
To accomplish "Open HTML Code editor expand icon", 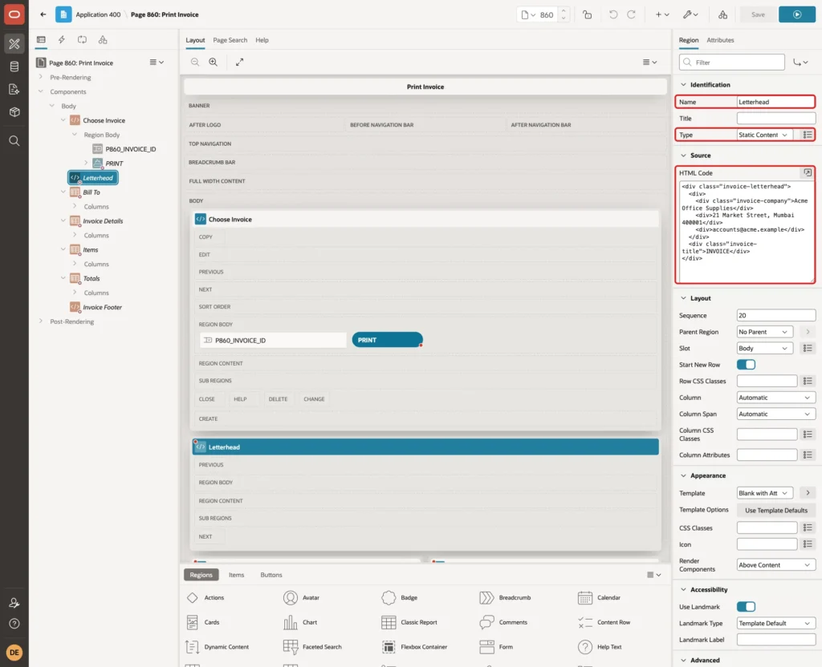I will click(808, 173).
